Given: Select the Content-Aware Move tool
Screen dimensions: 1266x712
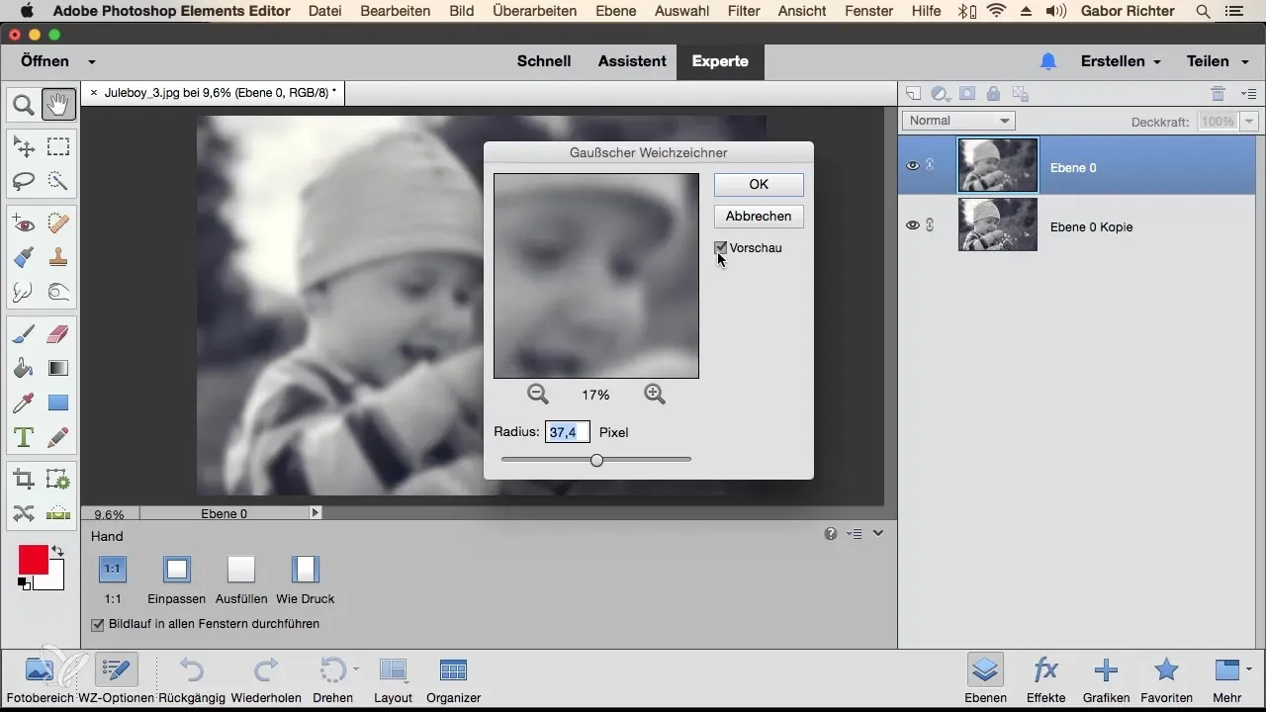Looking at the screenshot, I should pos(24,513).
